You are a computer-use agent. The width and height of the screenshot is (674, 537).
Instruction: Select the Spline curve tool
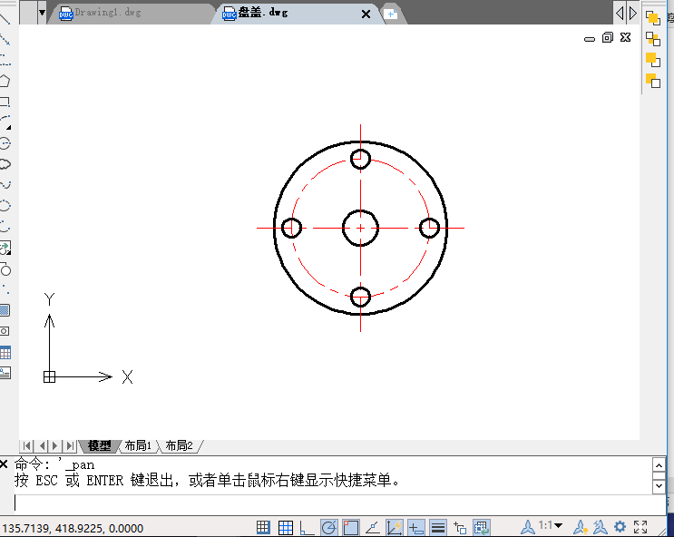[5, 185]
